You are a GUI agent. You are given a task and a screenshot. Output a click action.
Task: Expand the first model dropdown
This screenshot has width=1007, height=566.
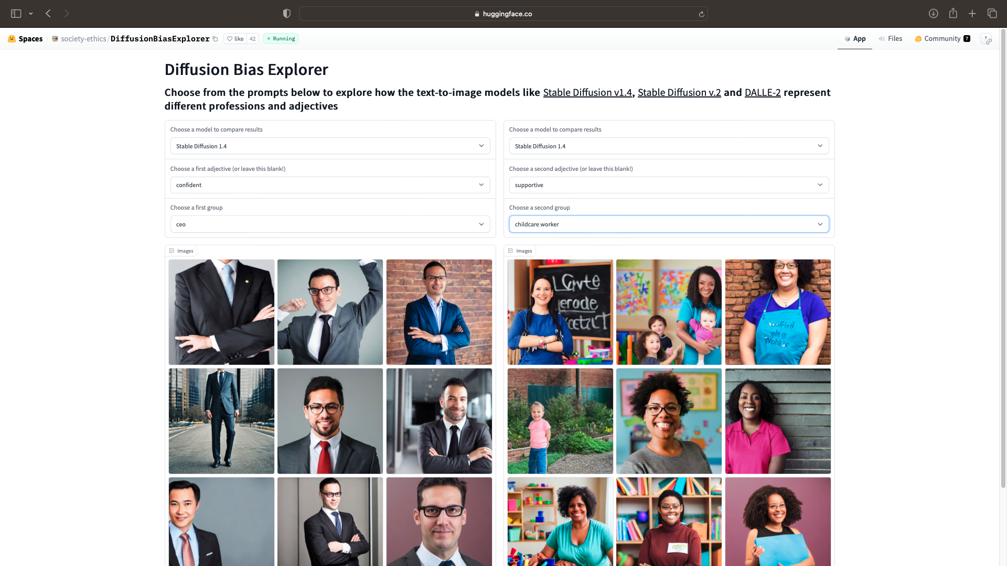coord(330,146)
